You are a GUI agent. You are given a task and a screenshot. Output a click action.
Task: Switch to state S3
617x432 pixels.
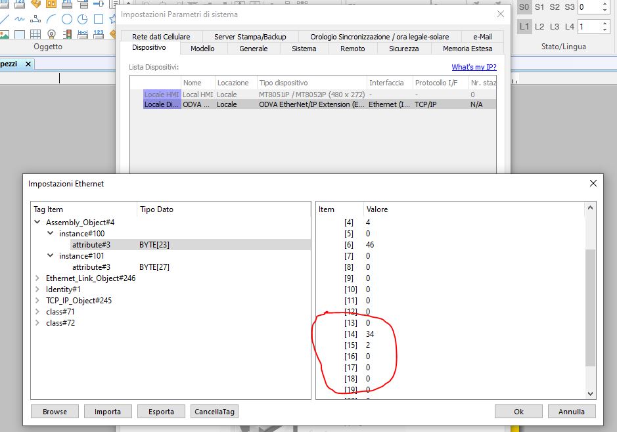pos(570,7)
